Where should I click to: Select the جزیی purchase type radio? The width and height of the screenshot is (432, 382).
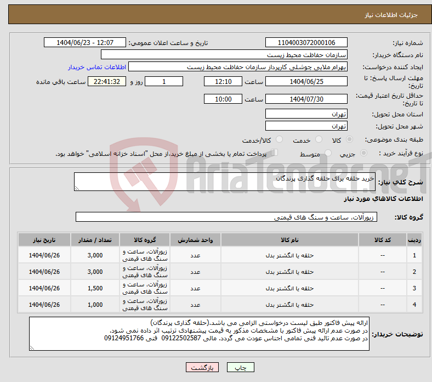point(363,153)
